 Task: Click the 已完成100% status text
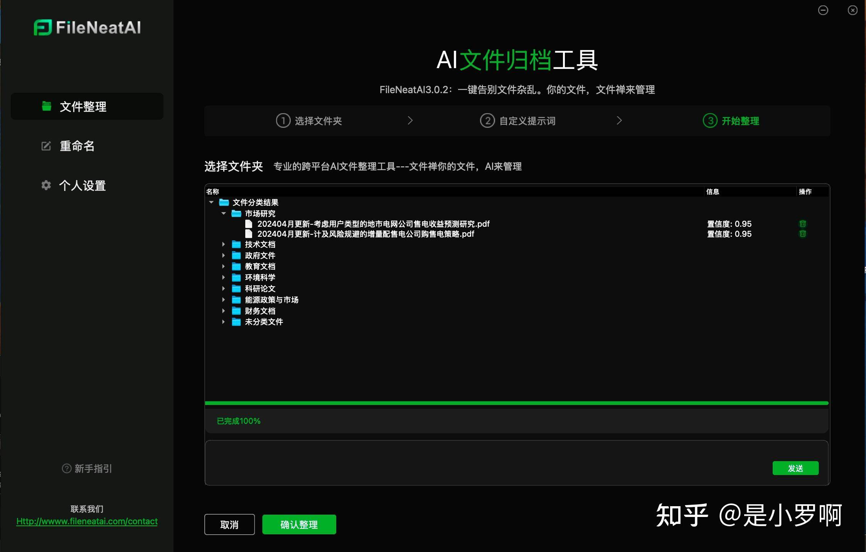pos(239,421)
